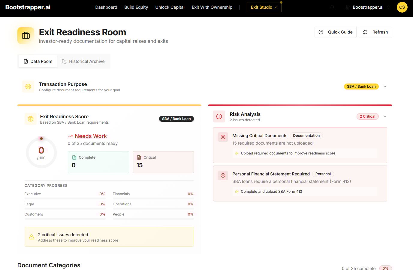Click 'Complete and upload SBA Form 413' text
Viewport: 413px width, 270px height.
click(271, 192)
